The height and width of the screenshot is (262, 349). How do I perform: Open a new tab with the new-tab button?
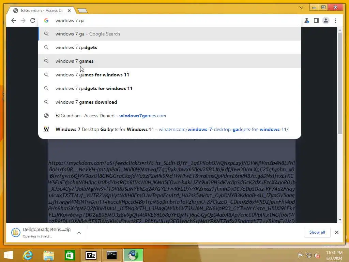click(x=82, y=11)
